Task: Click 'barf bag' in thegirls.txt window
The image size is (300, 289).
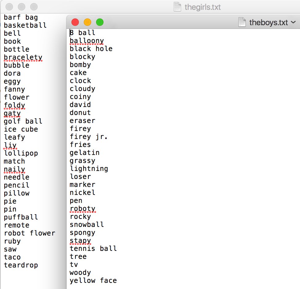Action: (21, 18)
